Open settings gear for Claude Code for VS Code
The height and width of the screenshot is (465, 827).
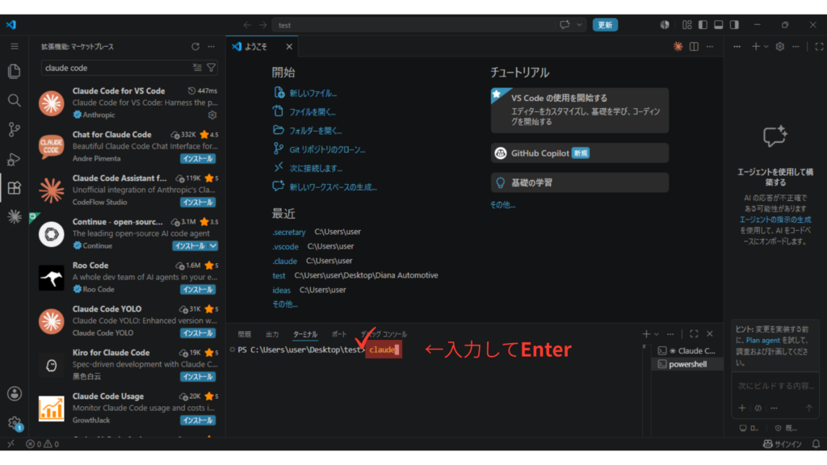pyautogui.click(x=212, y=115)
